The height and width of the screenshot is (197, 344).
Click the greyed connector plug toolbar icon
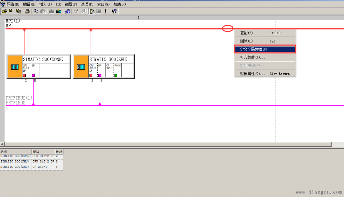pos(83,11)
